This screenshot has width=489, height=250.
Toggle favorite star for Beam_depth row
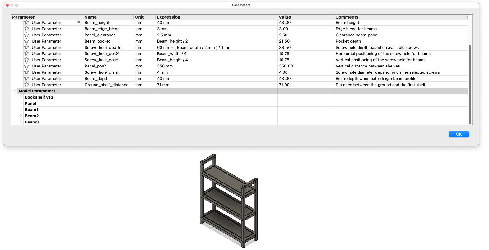[x=27, y=78]
